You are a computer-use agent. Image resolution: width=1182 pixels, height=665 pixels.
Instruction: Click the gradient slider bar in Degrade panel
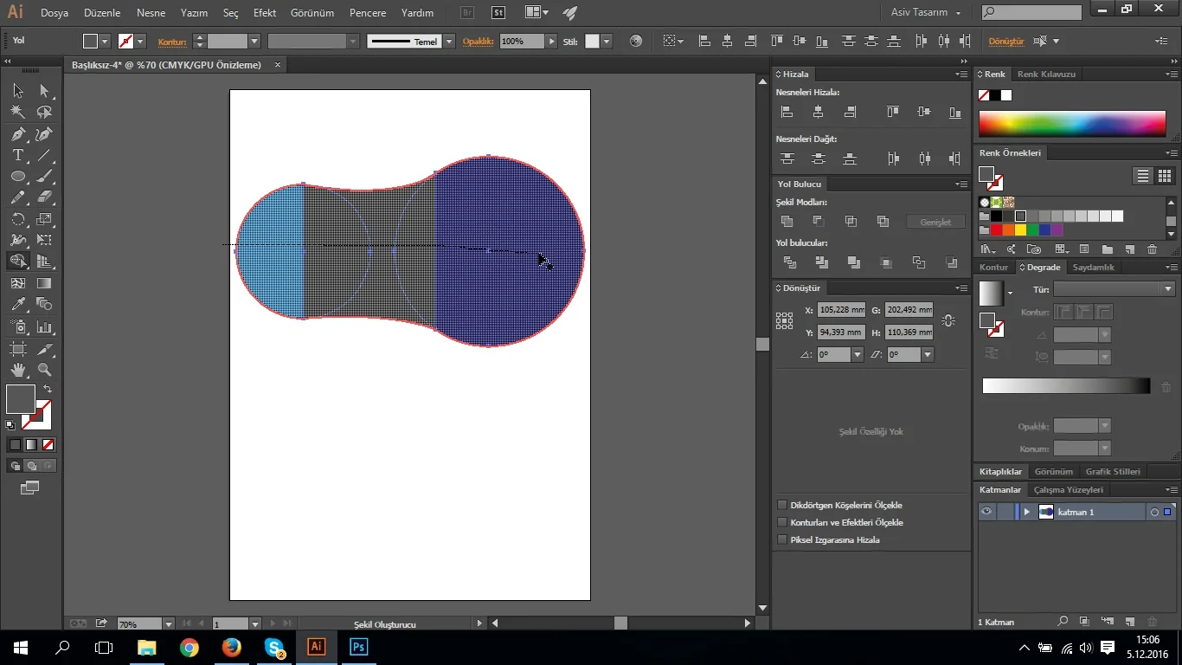(1066, 386)
